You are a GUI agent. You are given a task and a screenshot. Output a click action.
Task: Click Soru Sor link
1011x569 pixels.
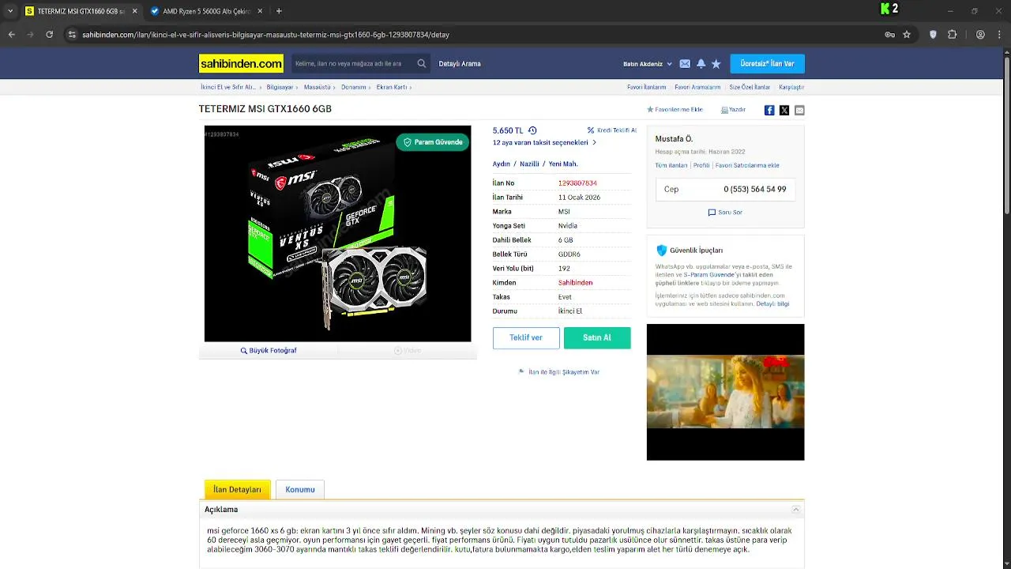[x=725, y=213]
